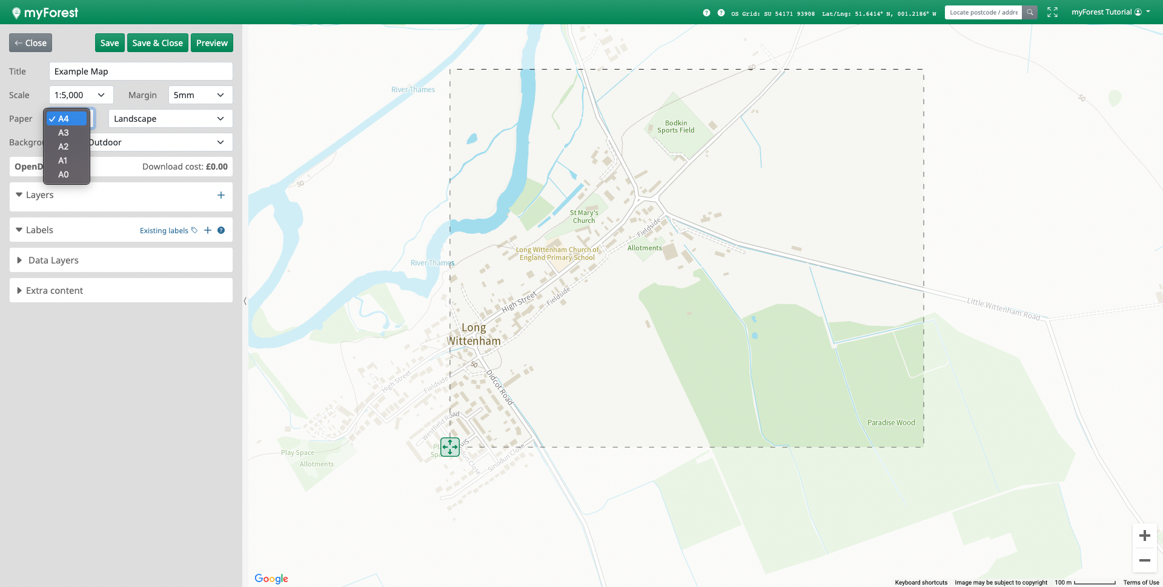
Task: Click the postcode search magnifier icon
Action: [x=1030, y=12]
